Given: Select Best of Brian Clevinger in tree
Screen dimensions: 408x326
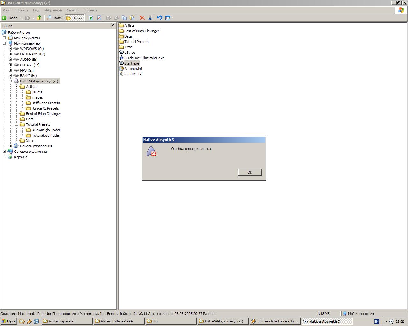Looking at the screenshot, I should tap(43, 114).
